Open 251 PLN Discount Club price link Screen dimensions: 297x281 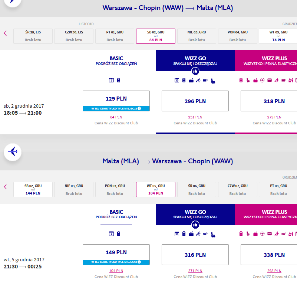point(195,117)
